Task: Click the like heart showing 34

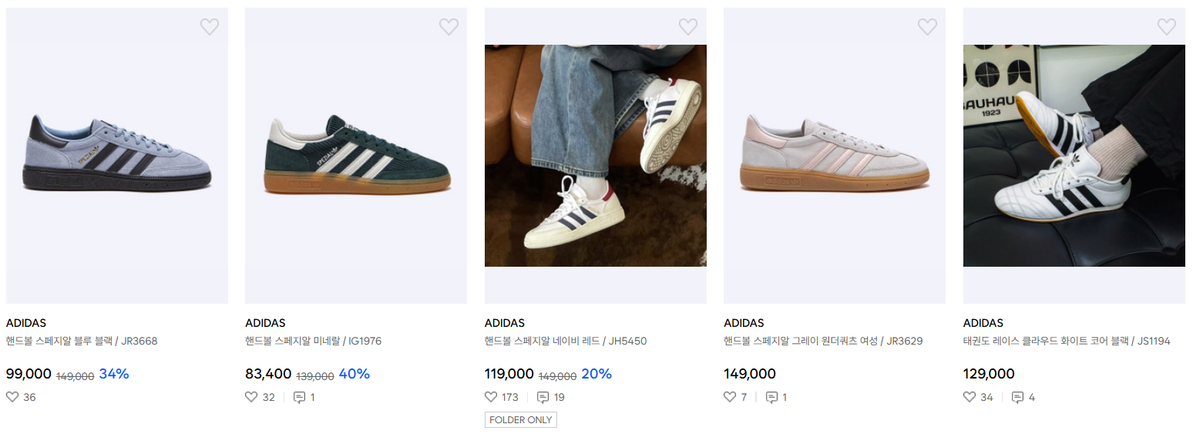Action: [x=970, y=397]
